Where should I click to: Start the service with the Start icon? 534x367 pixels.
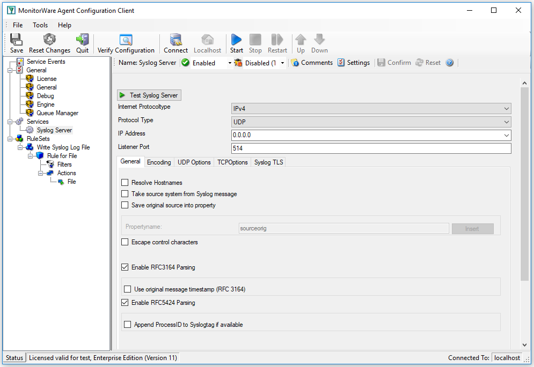(x=236, y=40)
